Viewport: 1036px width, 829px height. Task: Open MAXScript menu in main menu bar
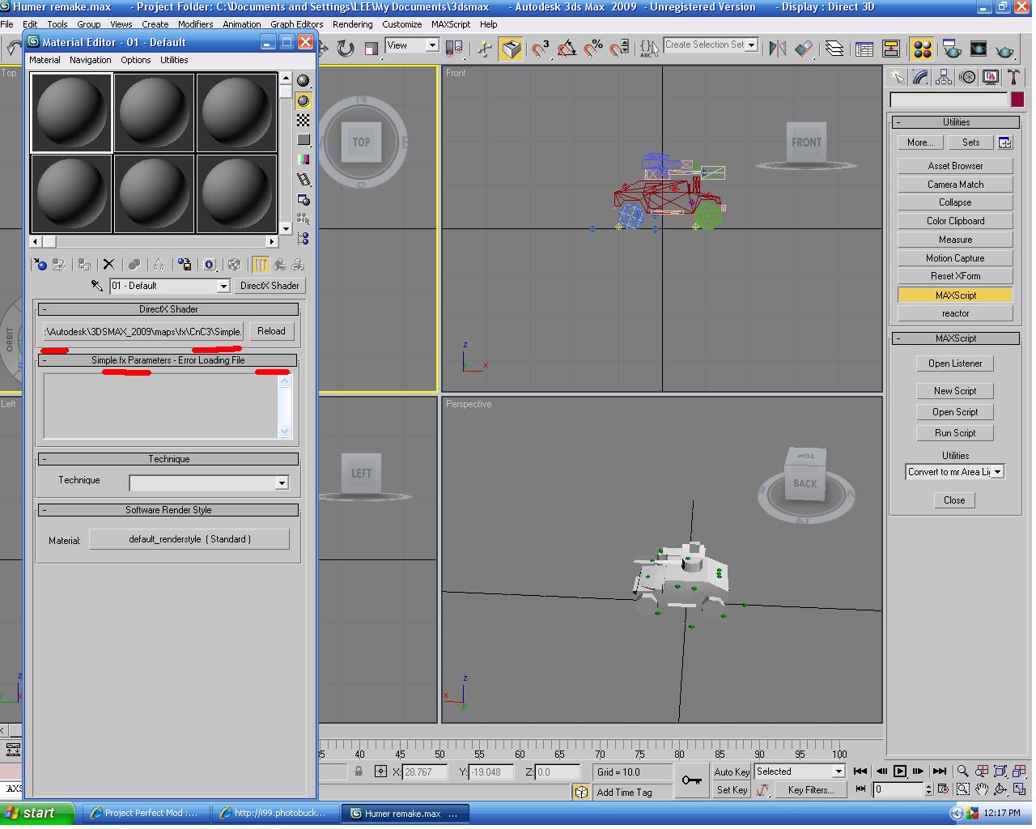[451, 24]
